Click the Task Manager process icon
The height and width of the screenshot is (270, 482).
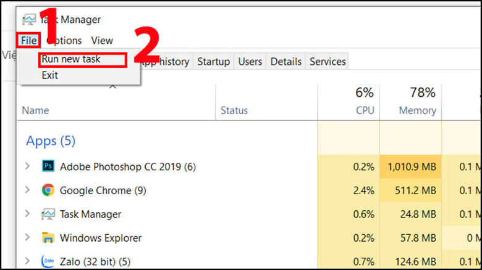click(48, 215)
